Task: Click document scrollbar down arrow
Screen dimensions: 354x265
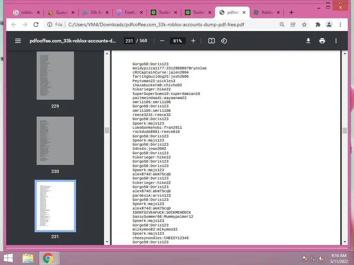Action: click(345, 242)
